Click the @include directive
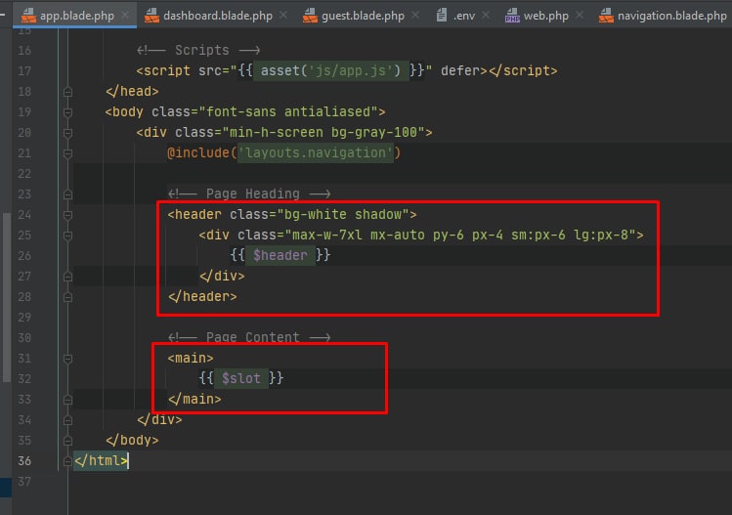The width and height of the screenshot is (732, 515). [x=198, y=152]
